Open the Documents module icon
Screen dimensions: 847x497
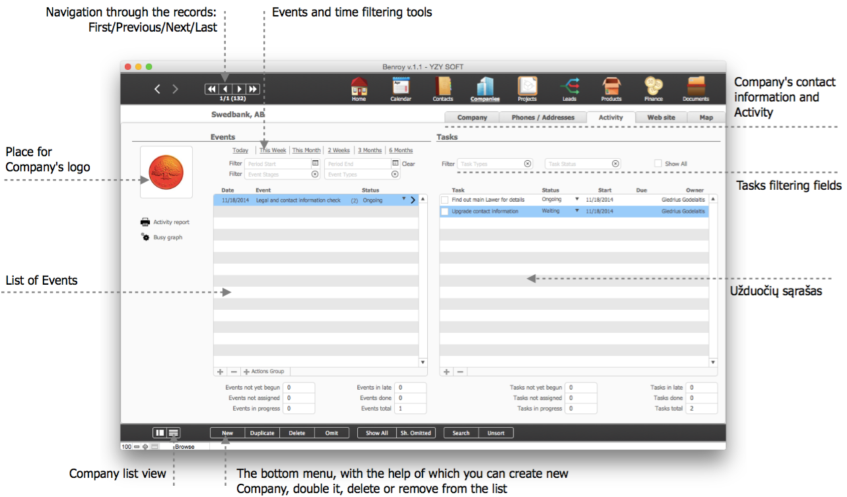tap(696, 86)
